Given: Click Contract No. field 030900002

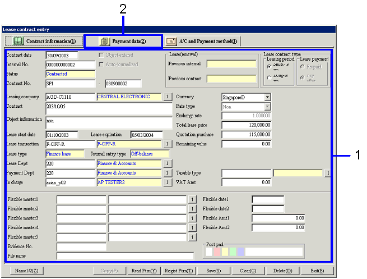Looking at the screenshot, I should coord(123,84).
